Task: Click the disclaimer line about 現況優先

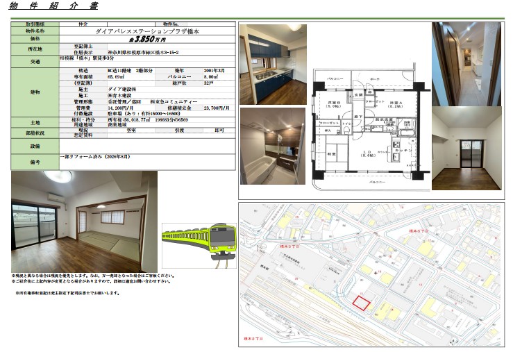Action: (93, 276)
